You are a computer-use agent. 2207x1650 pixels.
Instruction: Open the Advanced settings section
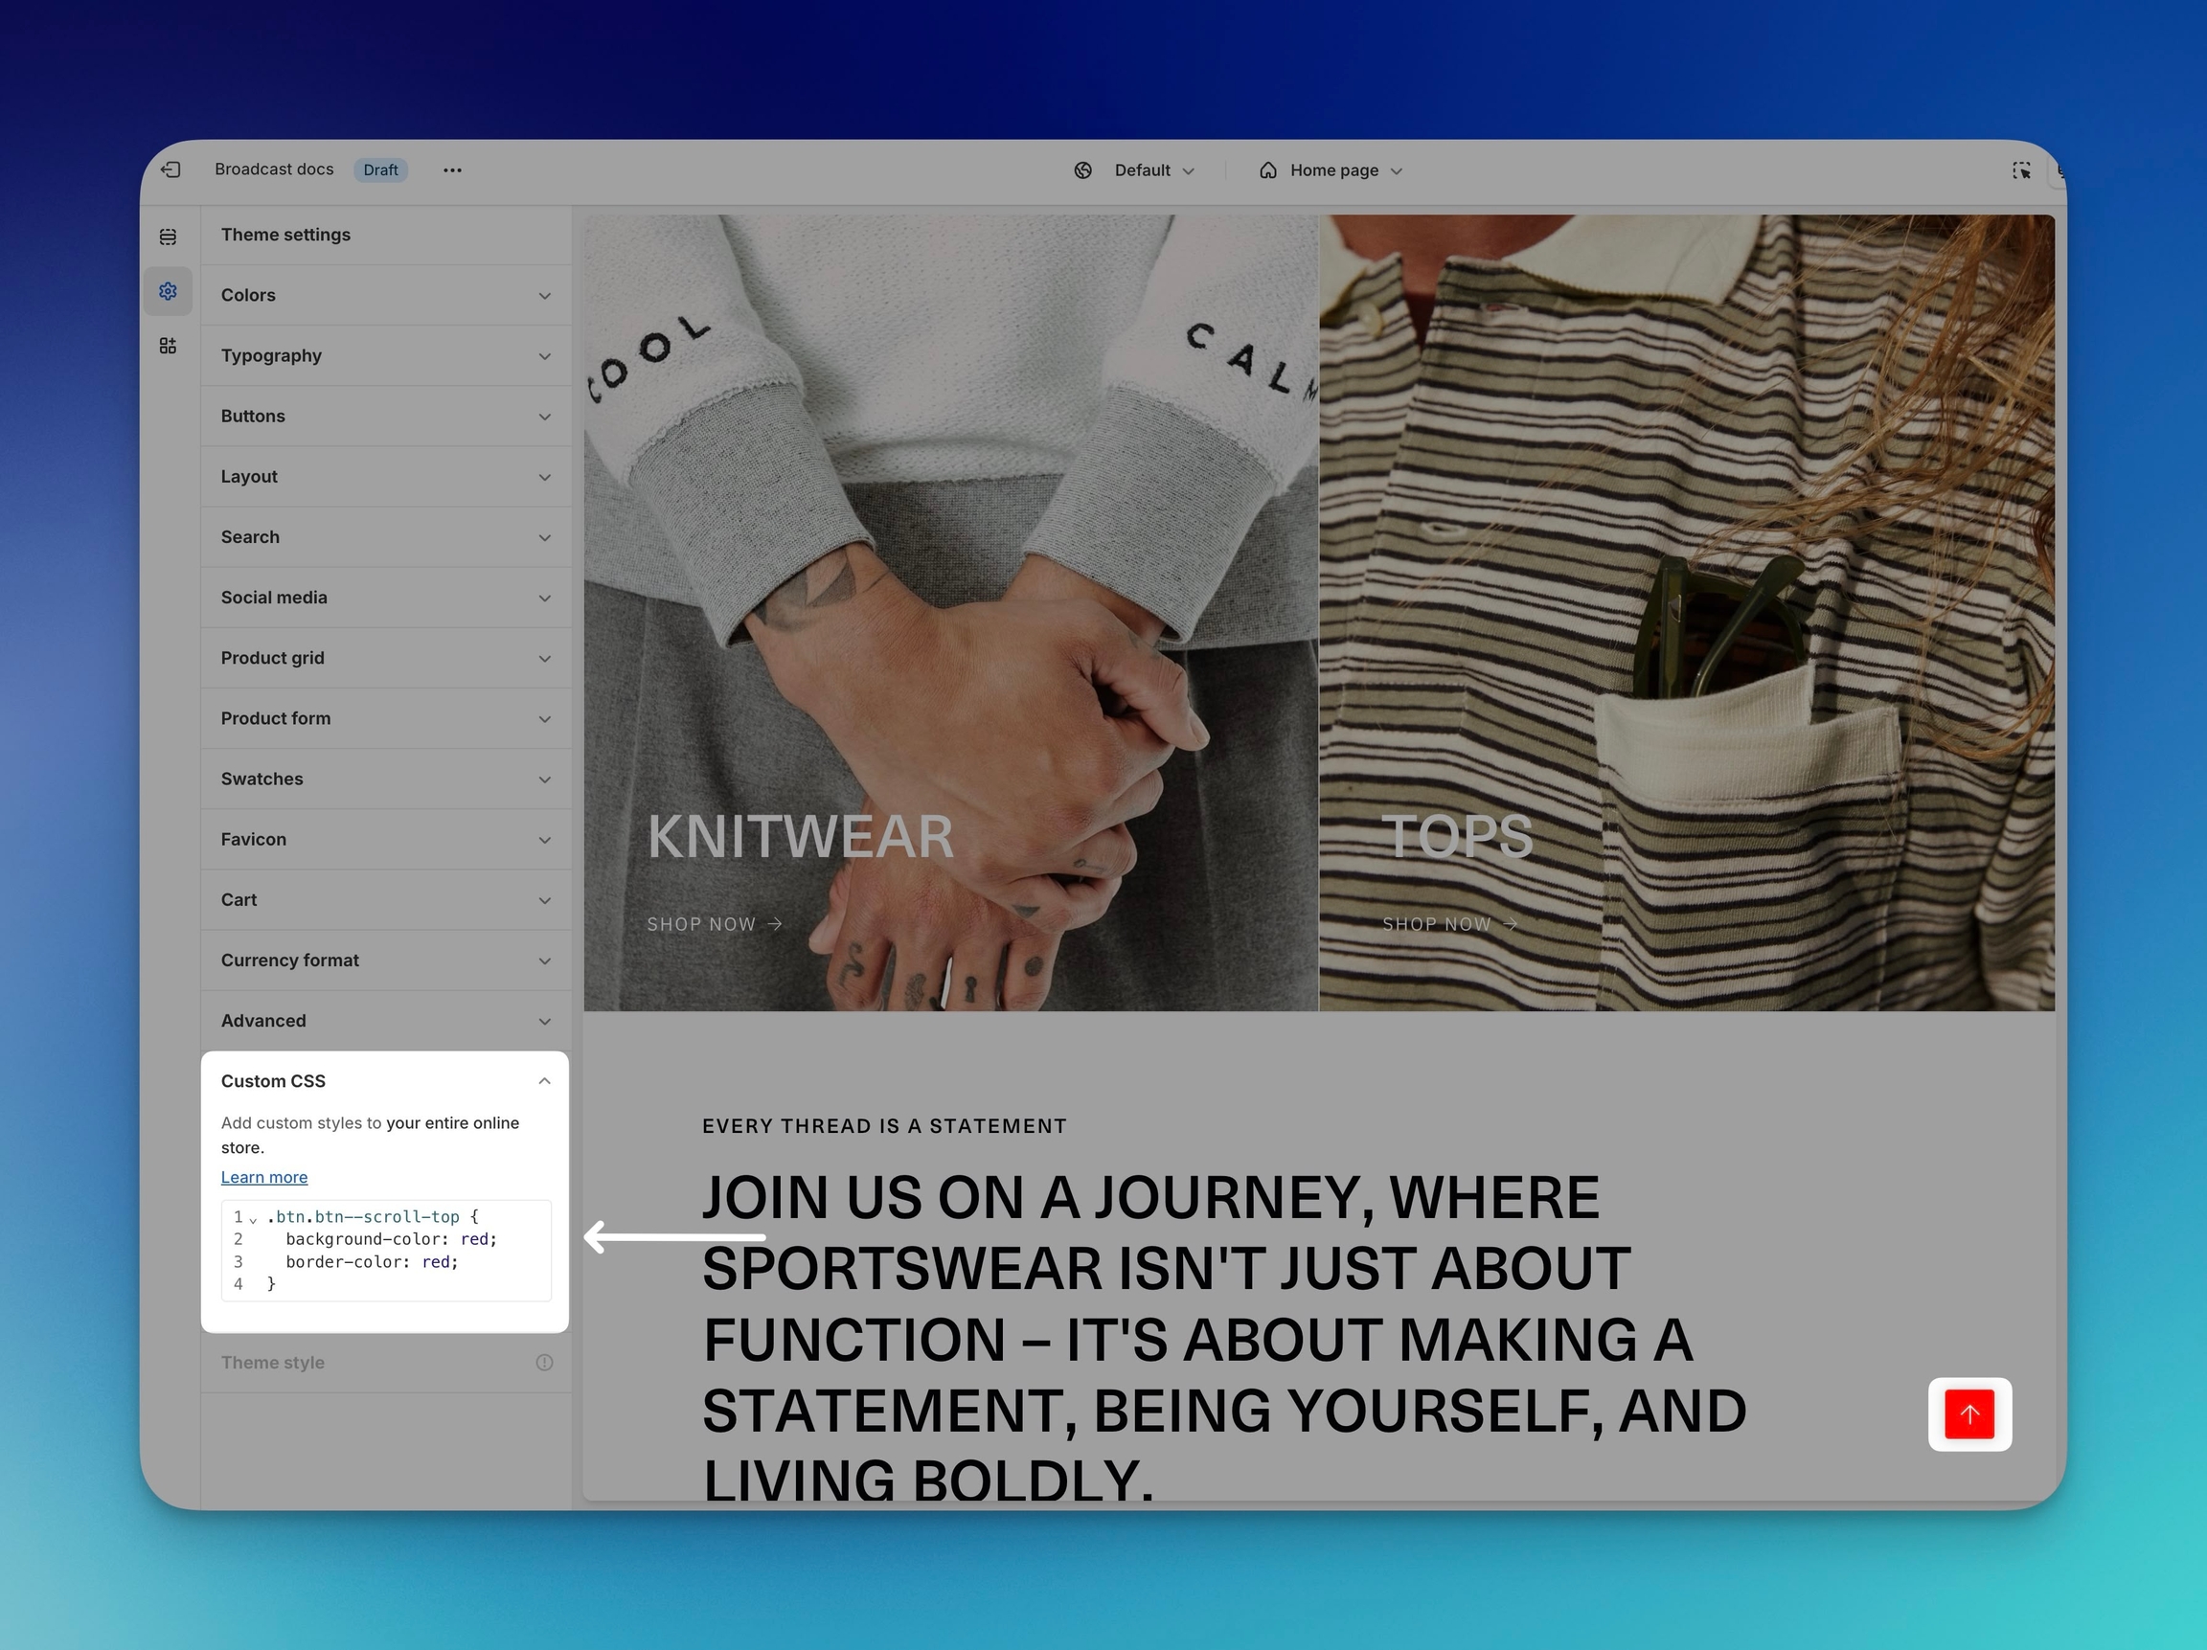pyautogui.click(x=385, y=1021)
